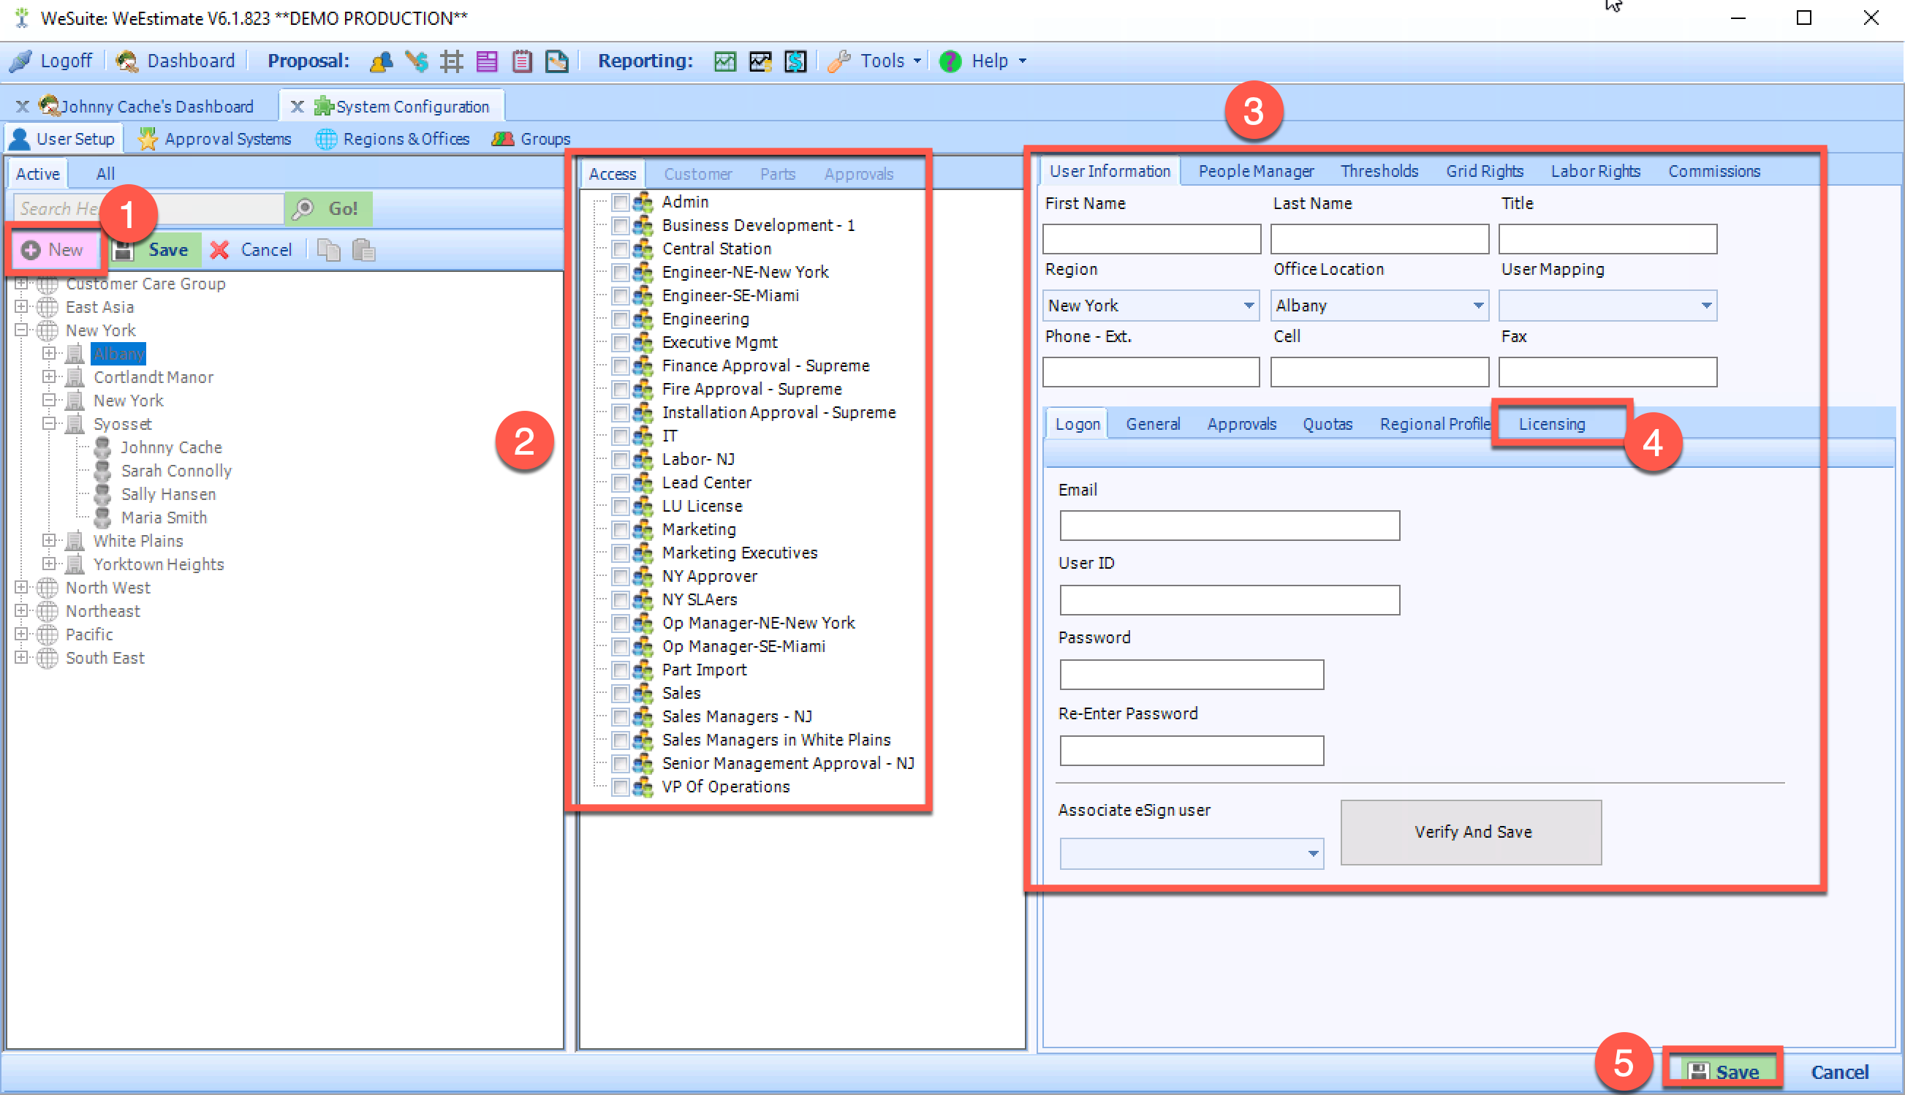Check the IT access group
1905x1095 pixels.
pos(621,436)
